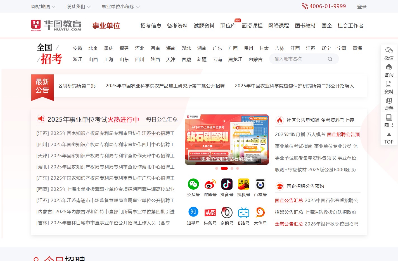This screenshot has width=398, height=261.
Task: Expand the 网站地图 dropdown
Action: click(43, 6)
